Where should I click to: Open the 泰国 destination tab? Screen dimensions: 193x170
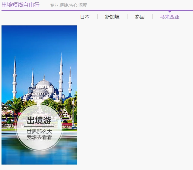(x=140, y=17)
